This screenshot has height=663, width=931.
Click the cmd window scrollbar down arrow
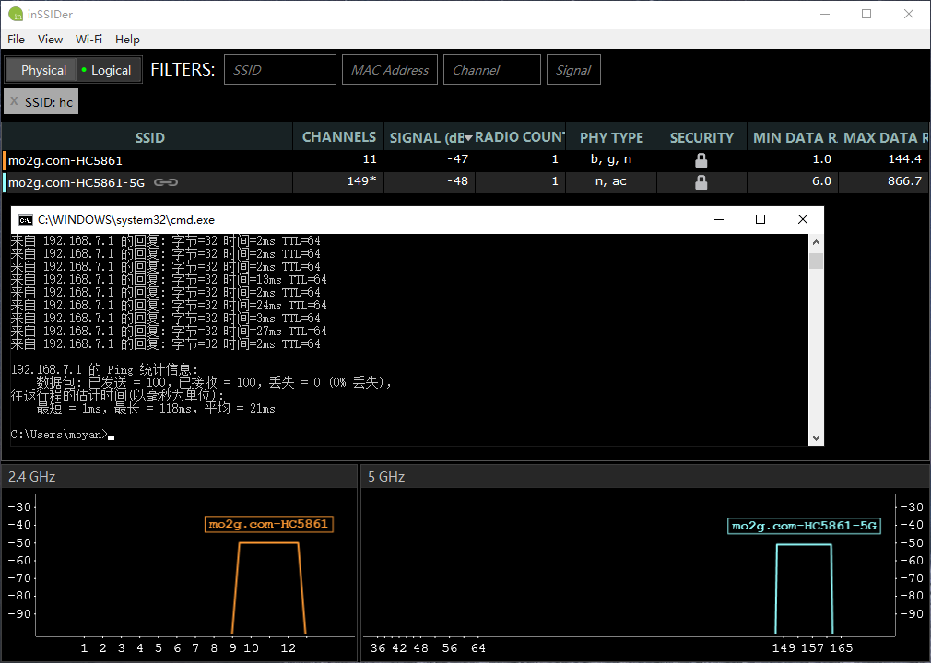coord(816,438)
